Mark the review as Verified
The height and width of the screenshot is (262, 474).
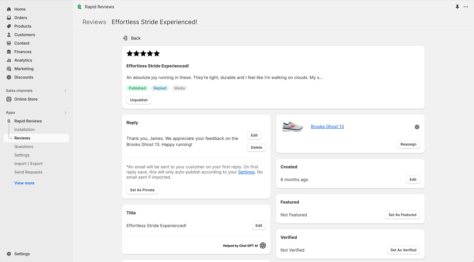tap(403, 250)
